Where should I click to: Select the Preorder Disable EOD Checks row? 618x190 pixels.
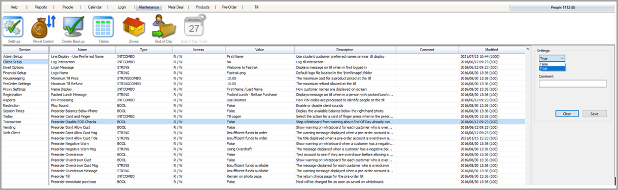coord(287,122)
